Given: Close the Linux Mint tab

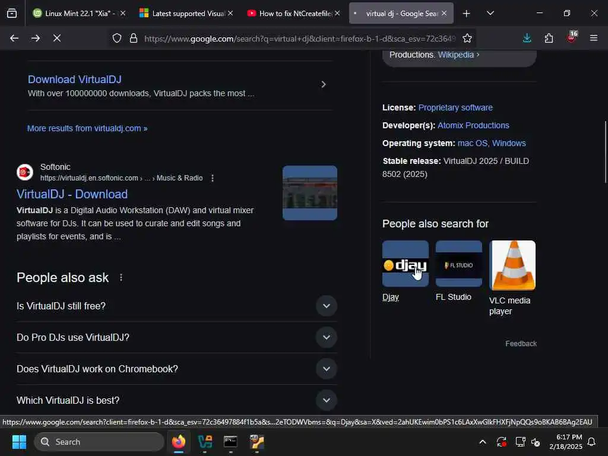Looking at the screenshot, I should [x=123, y=13].
